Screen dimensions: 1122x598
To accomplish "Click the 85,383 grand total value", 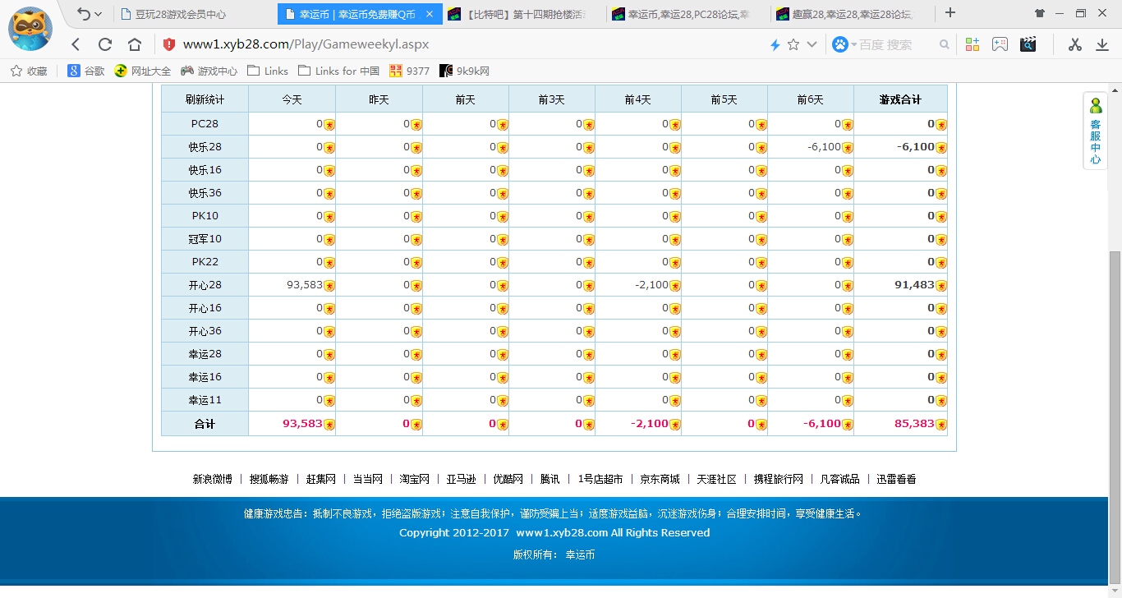I will (914, 423).
